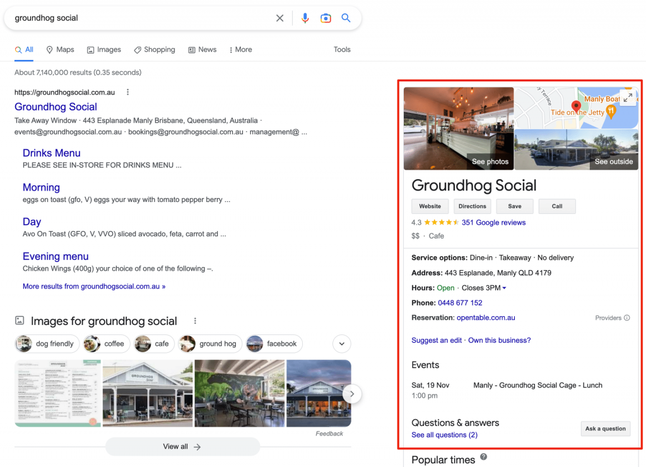Click the Feedback link under images

(x=329, y=434)
